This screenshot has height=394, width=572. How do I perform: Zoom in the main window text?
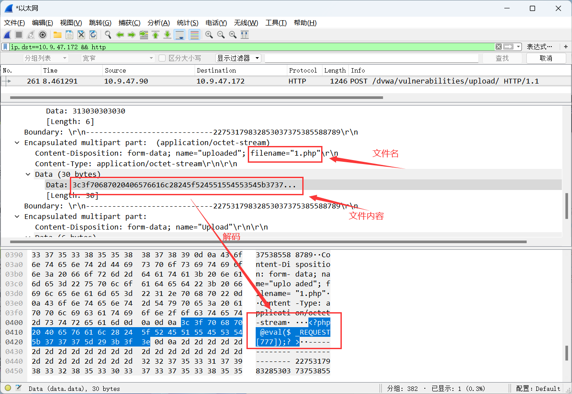(x=209, y=35)
